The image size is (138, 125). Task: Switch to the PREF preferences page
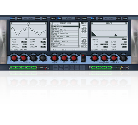coord(78,18)
